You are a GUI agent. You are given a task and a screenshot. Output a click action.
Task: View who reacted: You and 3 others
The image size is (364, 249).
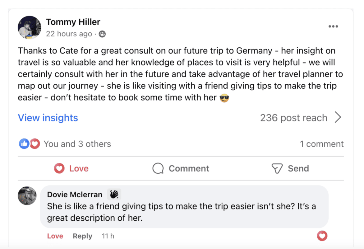pyautogui.click(x=77, y=144)
